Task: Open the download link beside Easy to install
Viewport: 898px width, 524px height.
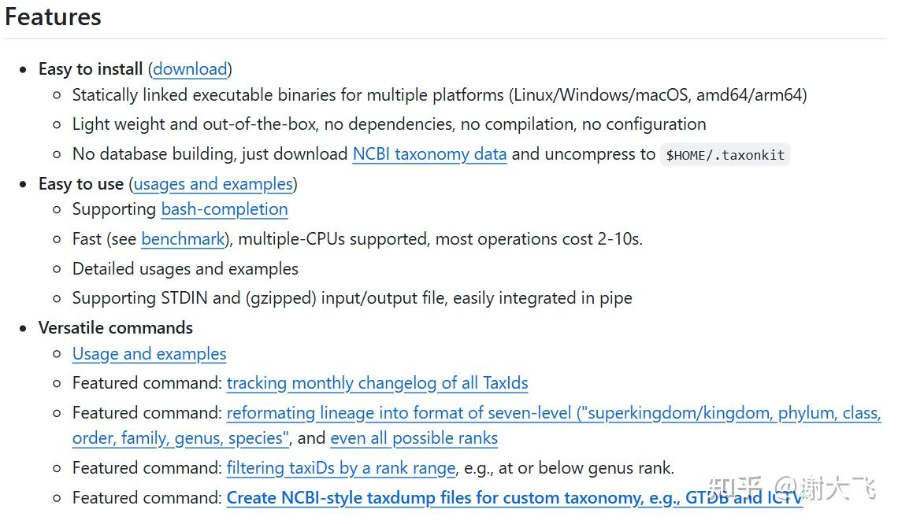Action: [x=190, y=69]
